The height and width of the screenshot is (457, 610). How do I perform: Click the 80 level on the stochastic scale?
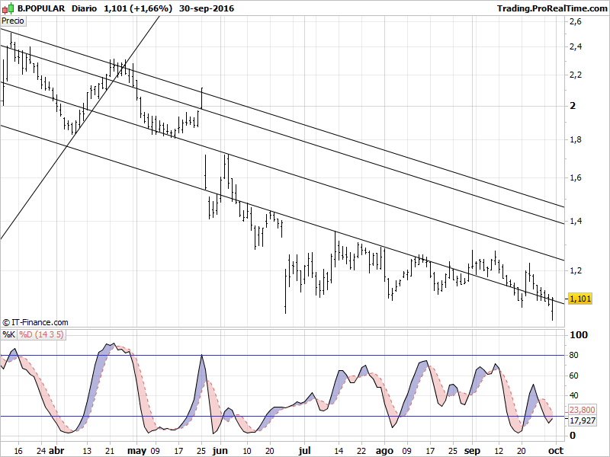(x=574, y=356)
